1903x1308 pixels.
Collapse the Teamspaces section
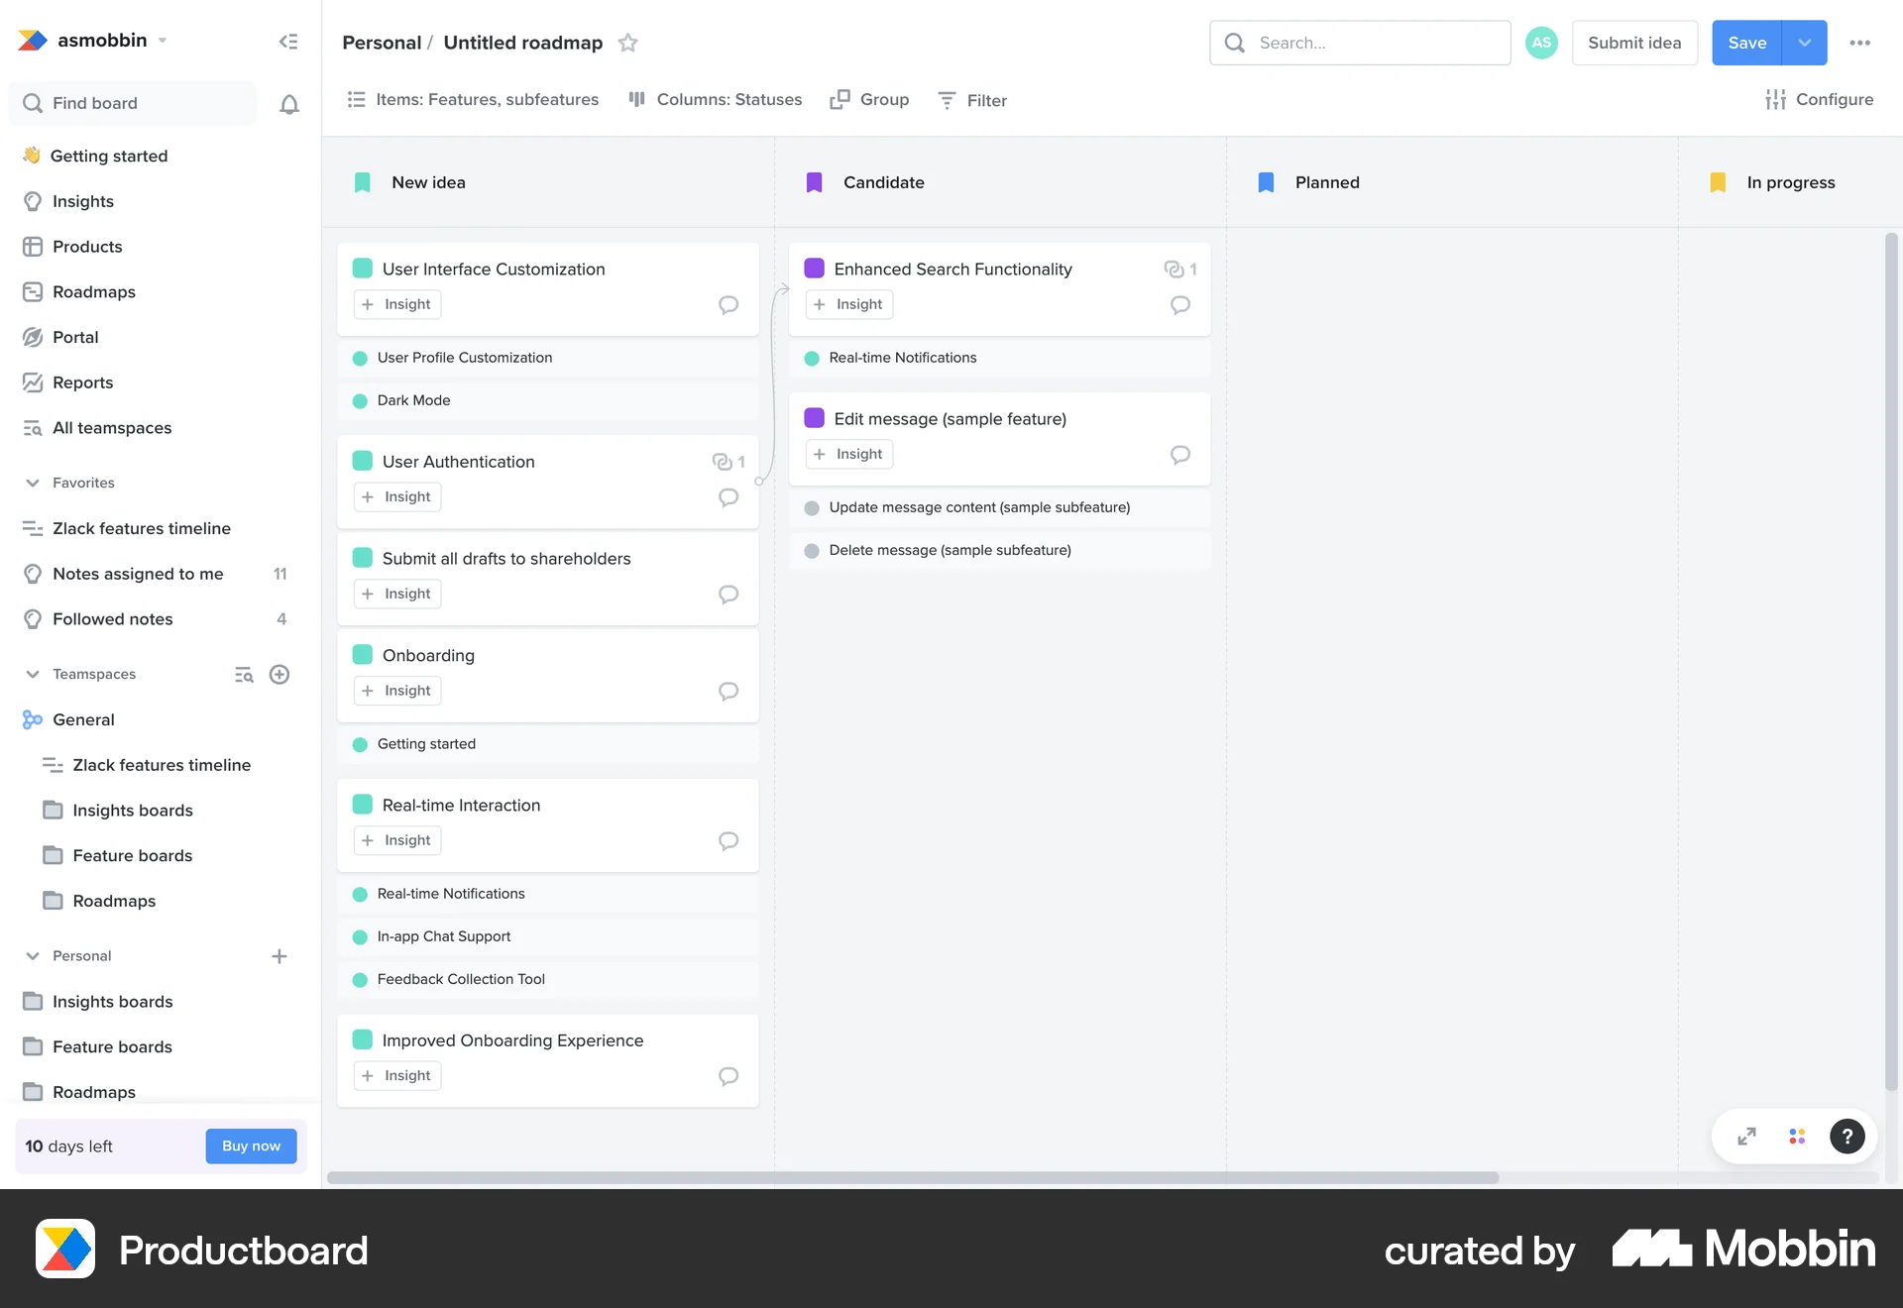click(x=33, y=674)
